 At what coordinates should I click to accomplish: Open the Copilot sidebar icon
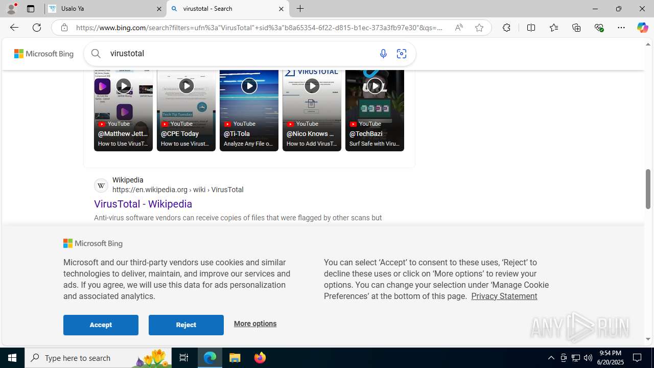click(642, 28)
